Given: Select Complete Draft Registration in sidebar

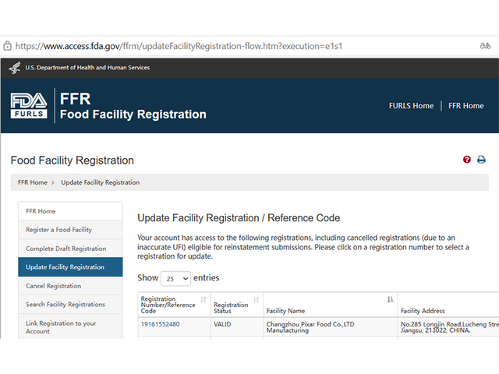Looking at the screenshot, I should (65, 249).
